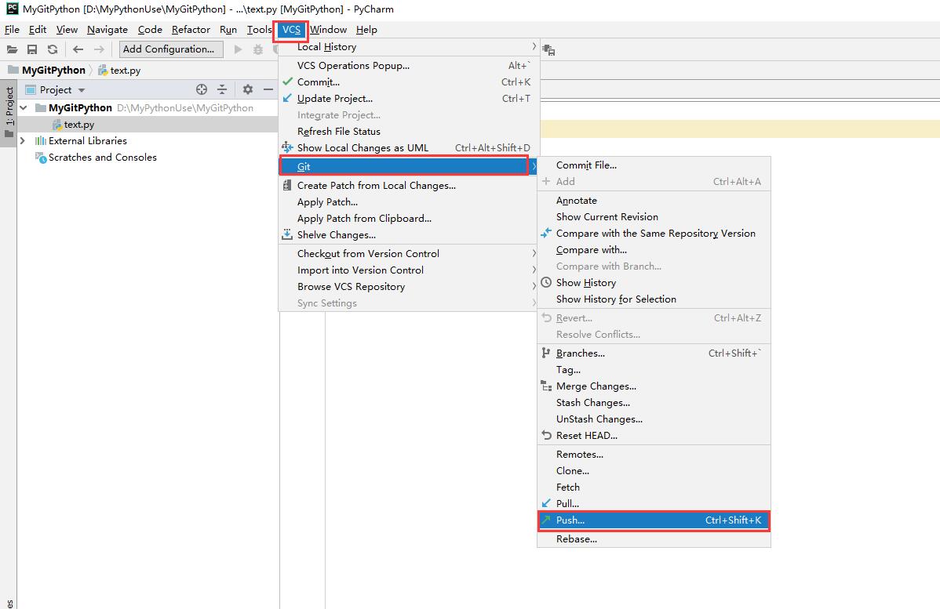The height and width of the screenshot is (609, 940).
Task: Click the Update Project arrow icon
Action: pos(287,98)
